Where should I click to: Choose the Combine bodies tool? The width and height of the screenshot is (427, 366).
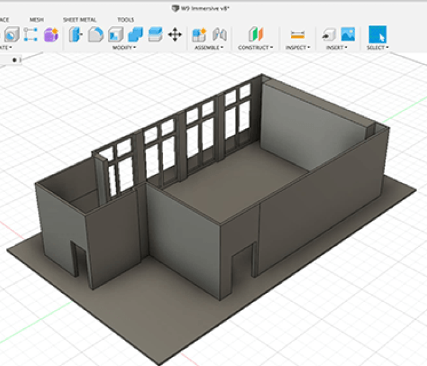tap(135, 34)
